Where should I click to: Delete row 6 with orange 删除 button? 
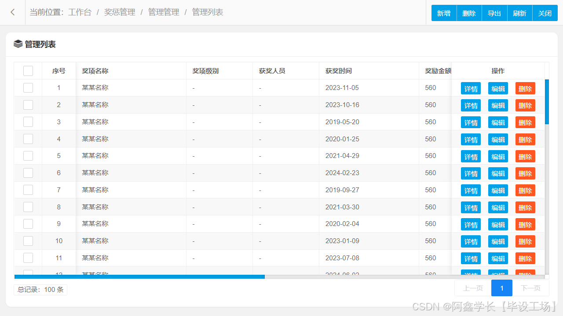click(525, 173)
